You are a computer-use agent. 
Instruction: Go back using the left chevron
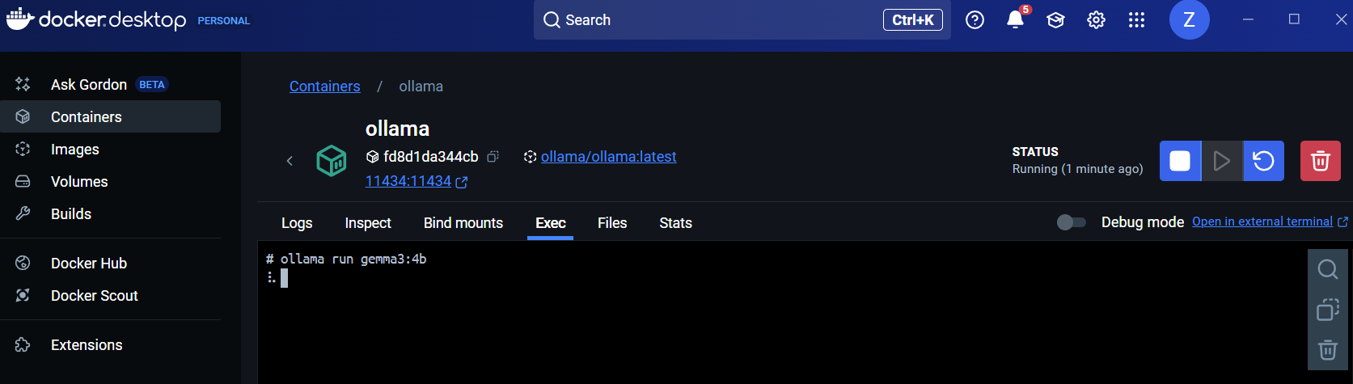290,161
